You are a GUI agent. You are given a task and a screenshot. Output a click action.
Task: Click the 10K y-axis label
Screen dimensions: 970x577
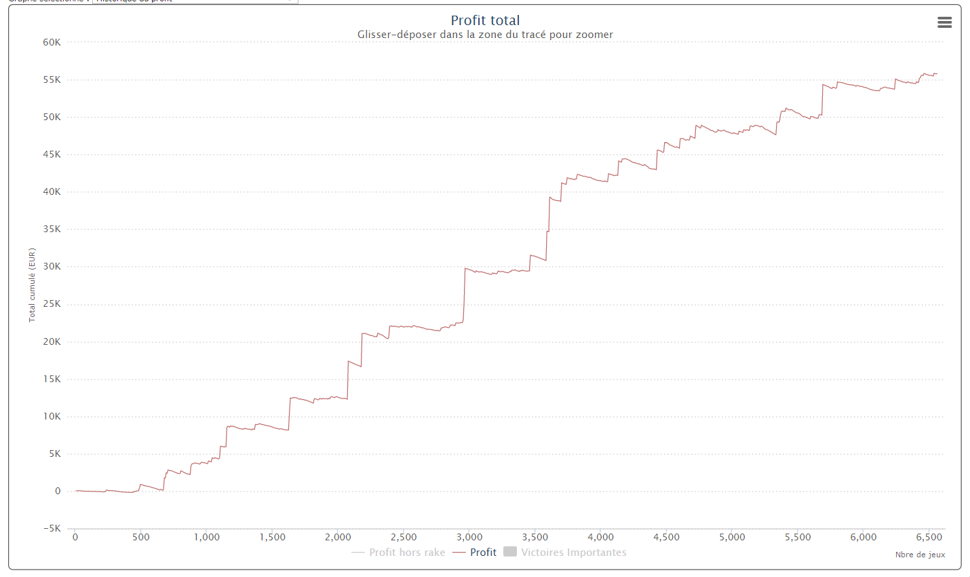(52, 416)
